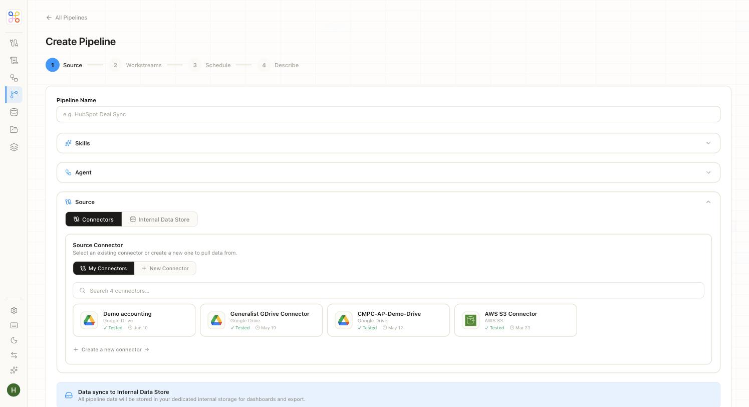Expand the Skills section chevron
The image size is (749, 407).
708,143
